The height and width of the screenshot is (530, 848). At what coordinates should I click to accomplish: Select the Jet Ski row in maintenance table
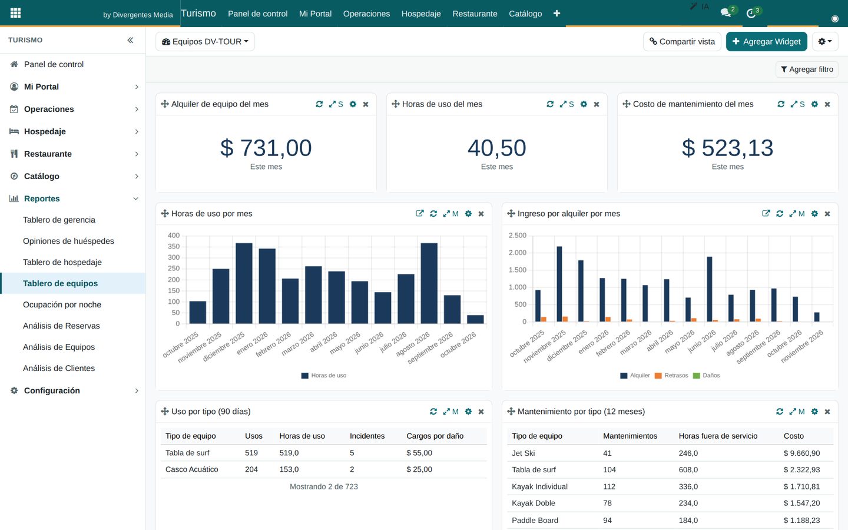tap(670, 453)
